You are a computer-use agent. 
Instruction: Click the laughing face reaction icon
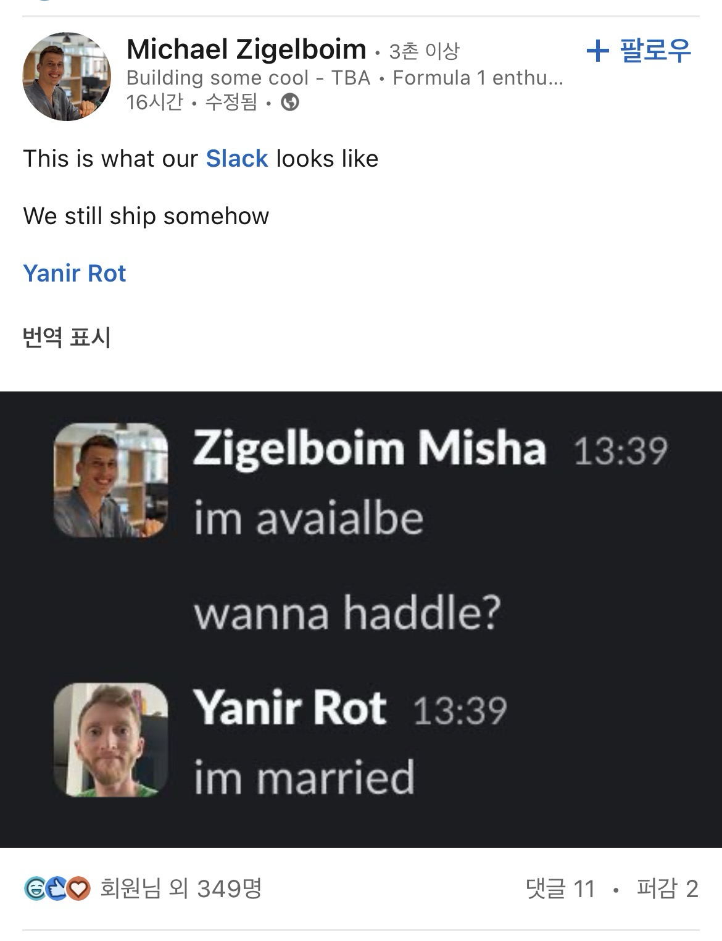click(x=35, y=889)
